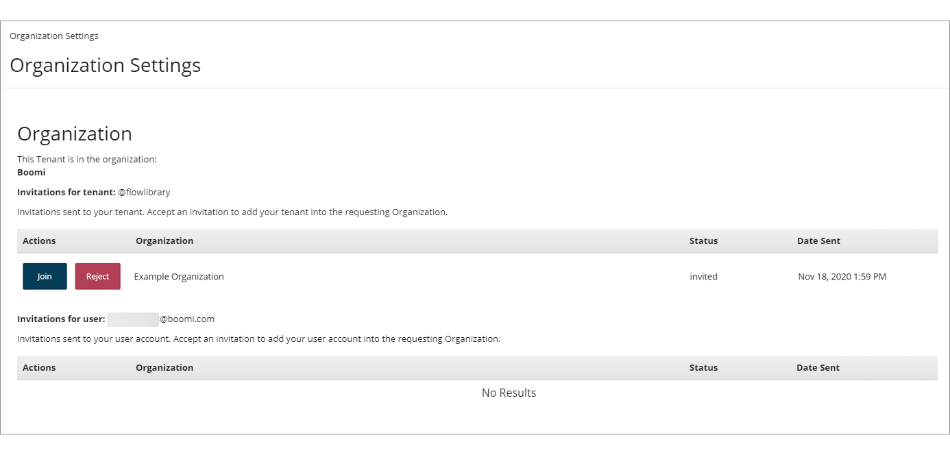This screenshot has height=455, width=950.
Task: Reject the Example Organization invitation
Action: (x=97, y=276)
